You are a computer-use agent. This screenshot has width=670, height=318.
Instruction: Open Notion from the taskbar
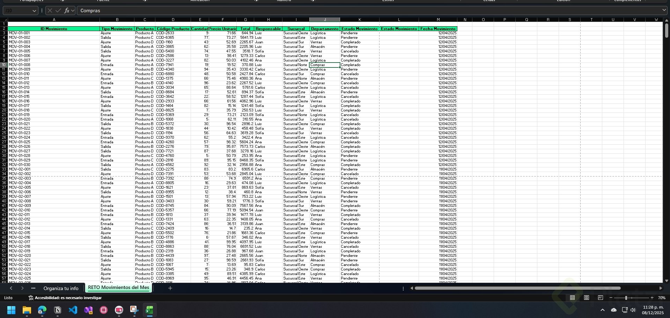pyautogui.click(x=58, y=310)
